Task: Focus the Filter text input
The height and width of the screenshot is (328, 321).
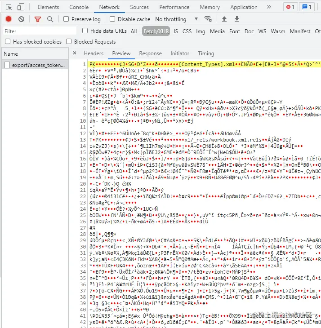Action: point(40,31)
